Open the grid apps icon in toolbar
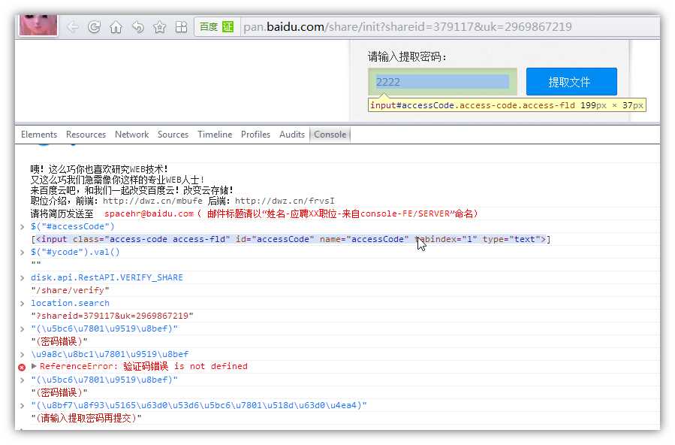The image size is (675, 445). pyautogui.click(x=181, y=27)
